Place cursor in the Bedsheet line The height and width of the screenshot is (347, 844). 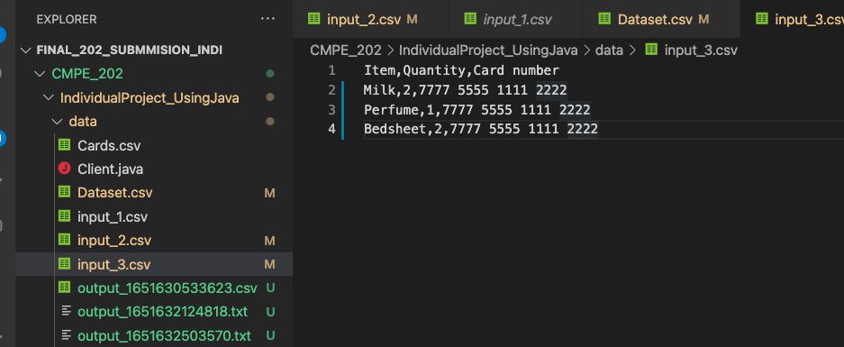[481, 129]
